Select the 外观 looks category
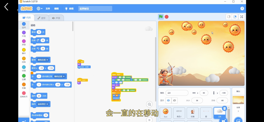The width and height of the screenshot is (264, 122). (24, 34)
